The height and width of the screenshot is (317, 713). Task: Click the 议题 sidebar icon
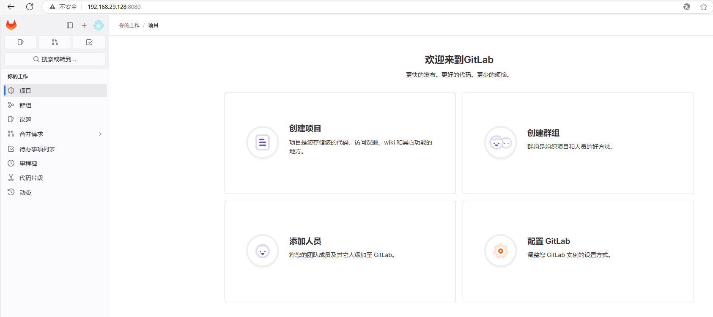tap(11, 119)
